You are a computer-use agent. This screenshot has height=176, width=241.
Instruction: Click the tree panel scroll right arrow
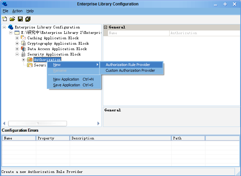pyautogui.click(x=98, y=124)
